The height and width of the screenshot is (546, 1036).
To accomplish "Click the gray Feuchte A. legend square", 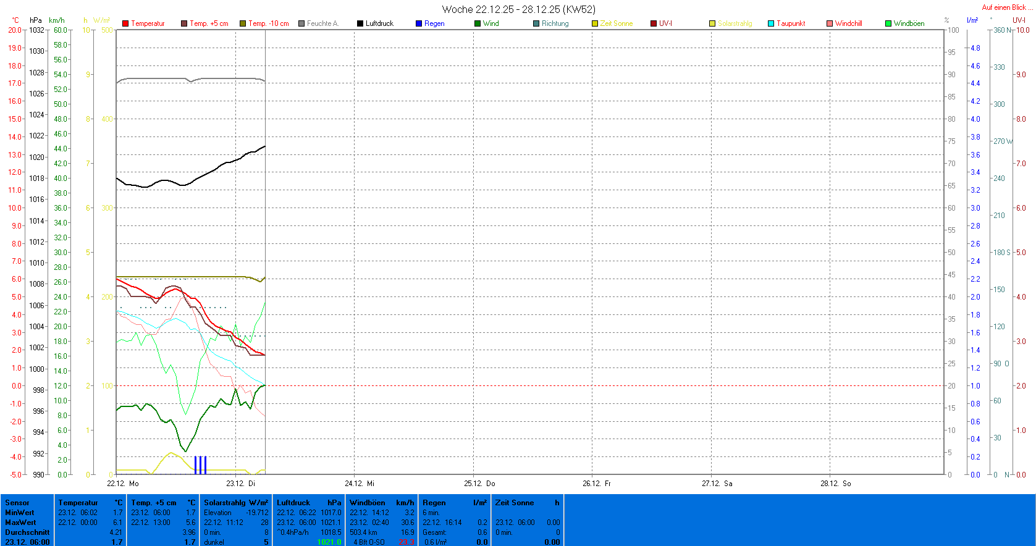I will click(301, 23).
